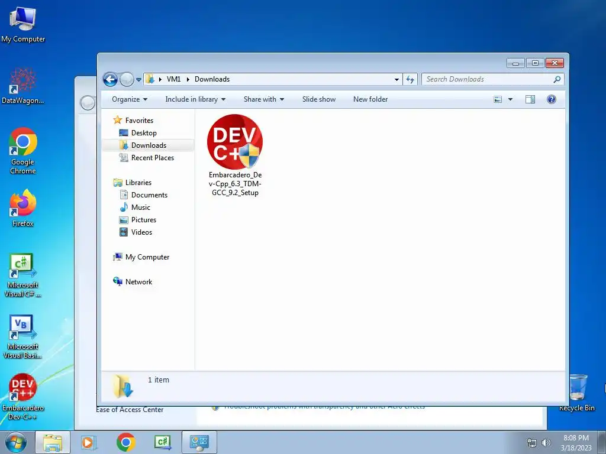Open the Windows Start menu
Screen dimensions: 606x454
click(x=16, y=442)
